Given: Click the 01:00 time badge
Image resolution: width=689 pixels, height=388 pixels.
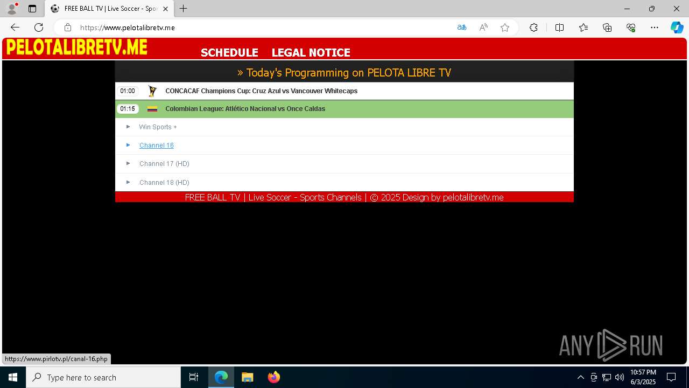Looking at the screenshot, I should click(x=128, y=91).
